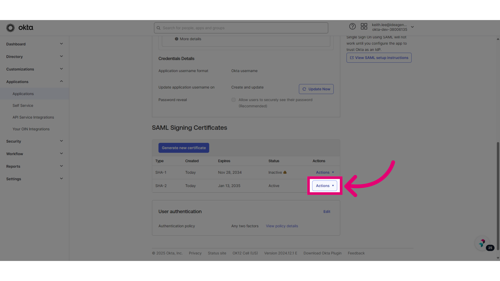
Task: Click the Any two factors value
Action: click(245, 226)
